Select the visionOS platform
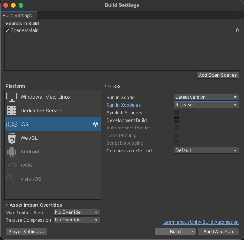 tap(53, 179)
